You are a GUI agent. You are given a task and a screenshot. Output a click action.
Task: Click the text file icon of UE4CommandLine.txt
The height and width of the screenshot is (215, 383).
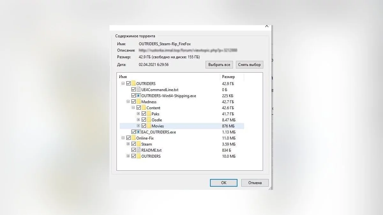coord(139,90)
